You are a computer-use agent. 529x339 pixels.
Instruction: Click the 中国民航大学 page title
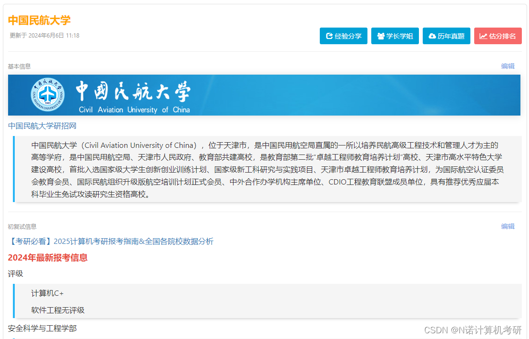click(39, 20)
